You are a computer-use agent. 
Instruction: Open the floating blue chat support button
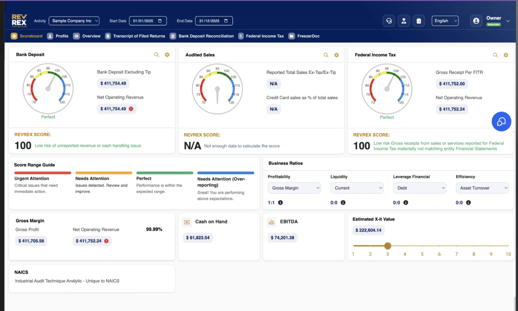coord(501,121)
